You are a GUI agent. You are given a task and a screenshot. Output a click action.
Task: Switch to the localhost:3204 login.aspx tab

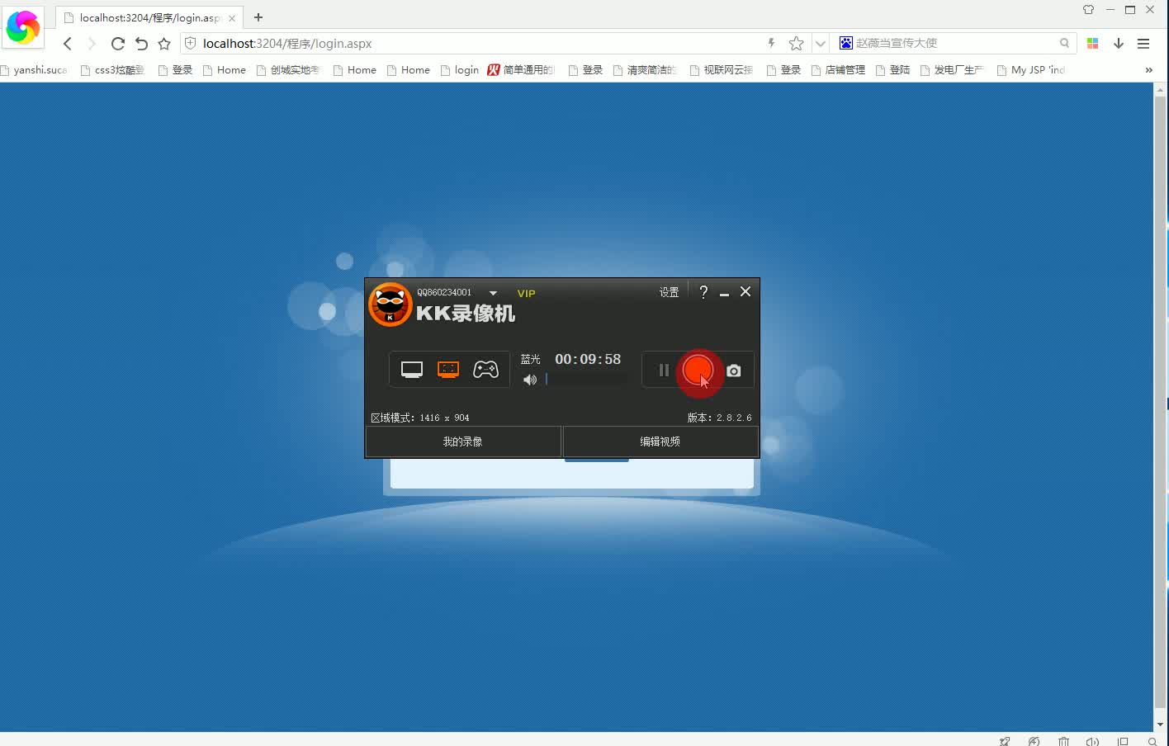pos(149,17)
